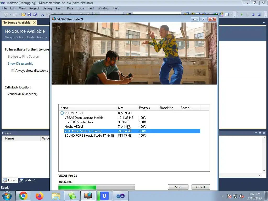Screen dimensions: 268x201
Task: Open Add New Item dropdown arrow
Action: (19, 15)
